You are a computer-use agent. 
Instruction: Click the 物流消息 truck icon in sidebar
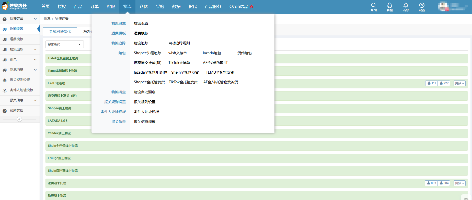tap(5, 70)
